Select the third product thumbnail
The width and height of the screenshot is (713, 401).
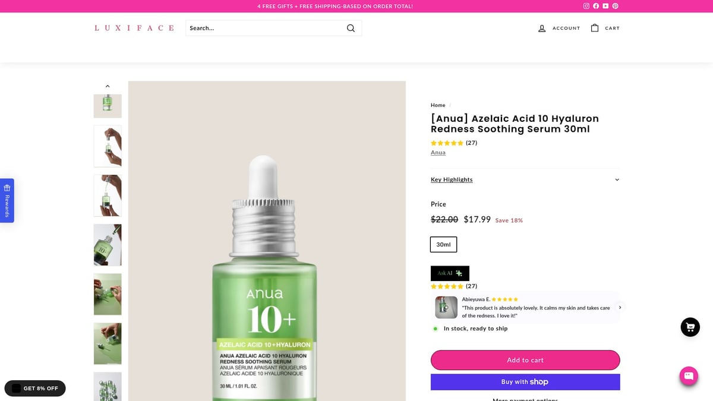(108, 195)
